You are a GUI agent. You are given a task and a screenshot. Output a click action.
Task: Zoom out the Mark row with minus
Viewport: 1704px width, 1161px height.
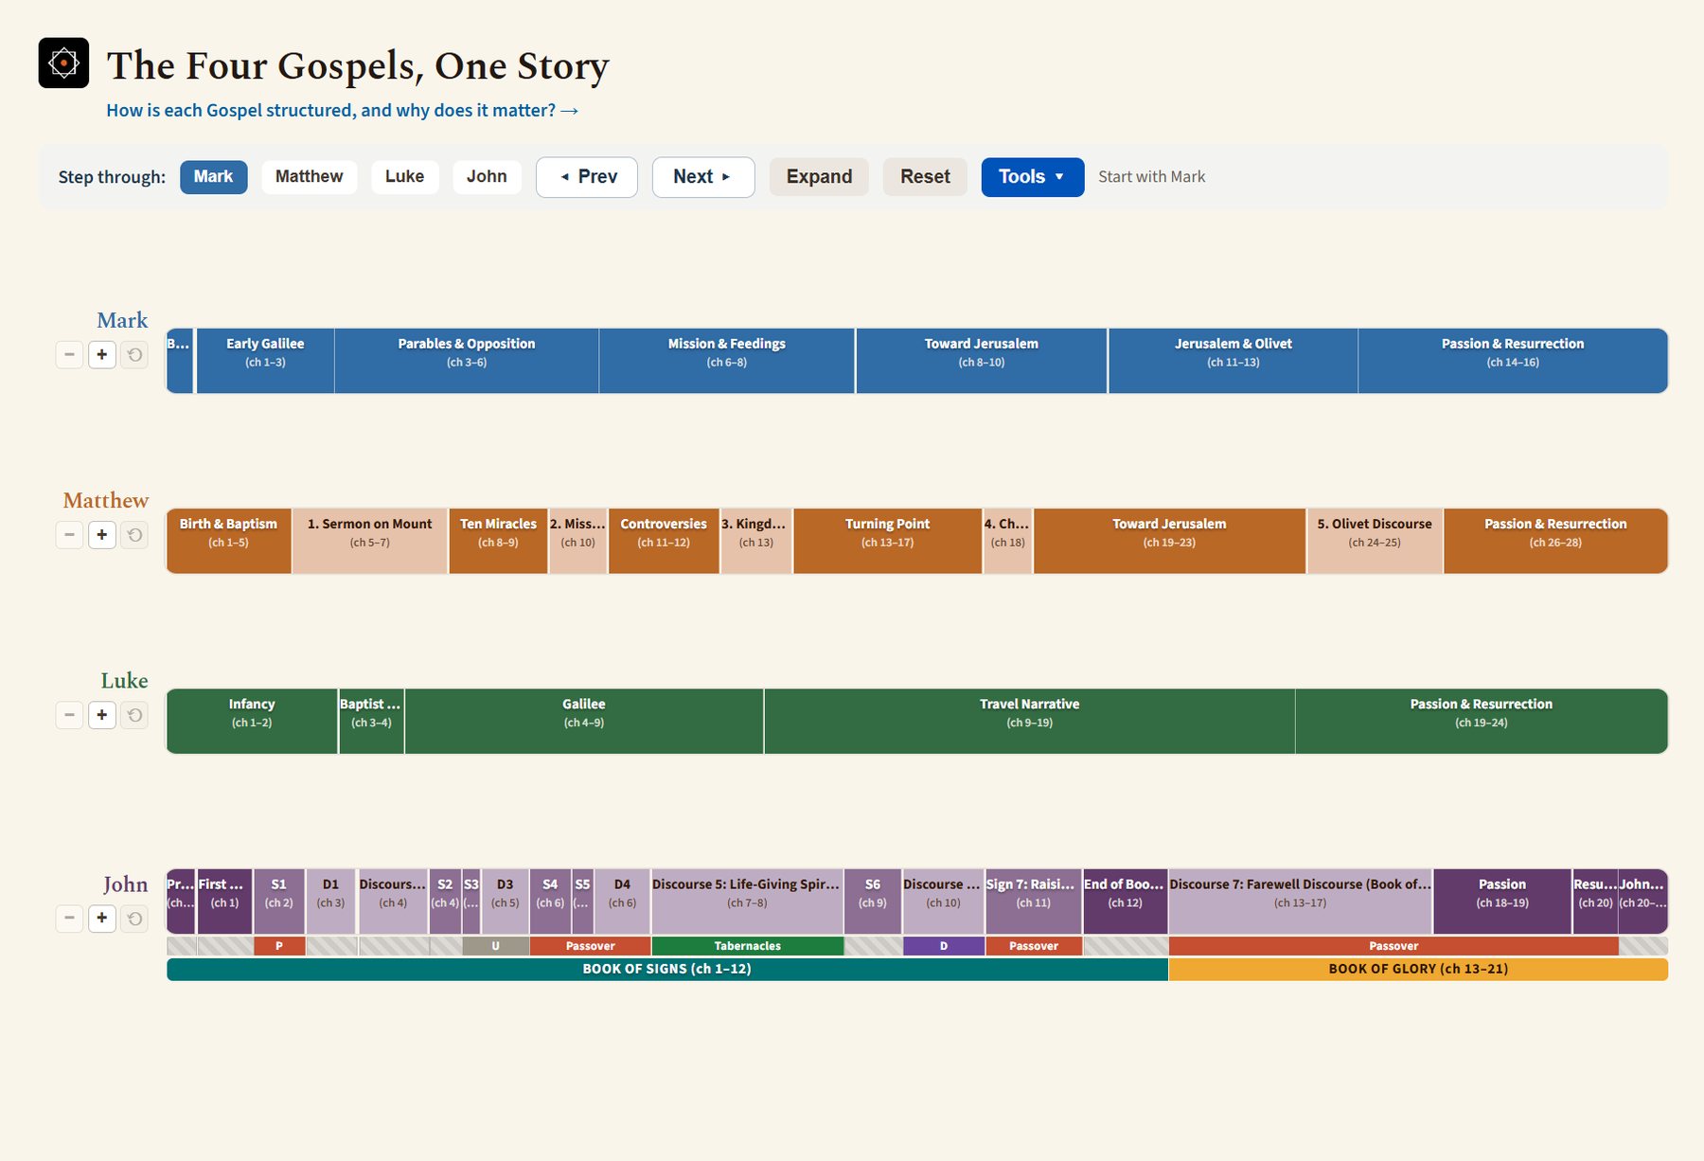[69, 355]
